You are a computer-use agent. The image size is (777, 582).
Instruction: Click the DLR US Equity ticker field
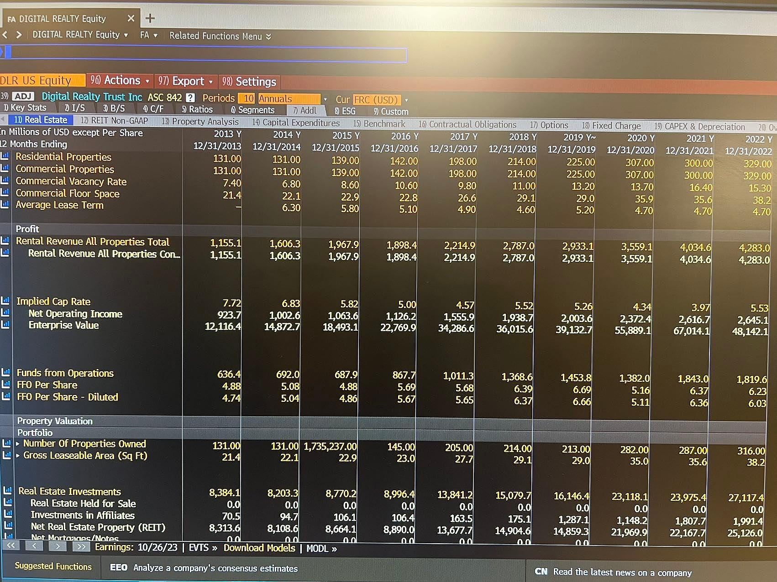[42, 80]
